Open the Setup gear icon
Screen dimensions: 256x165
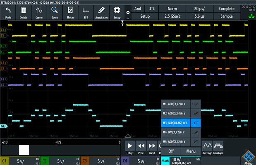click(117, 12)
